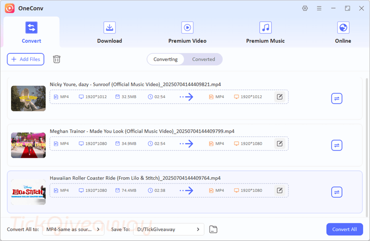Switch to Premium Video tab
This screenshot has width=370, height=241.
[187, 32]
